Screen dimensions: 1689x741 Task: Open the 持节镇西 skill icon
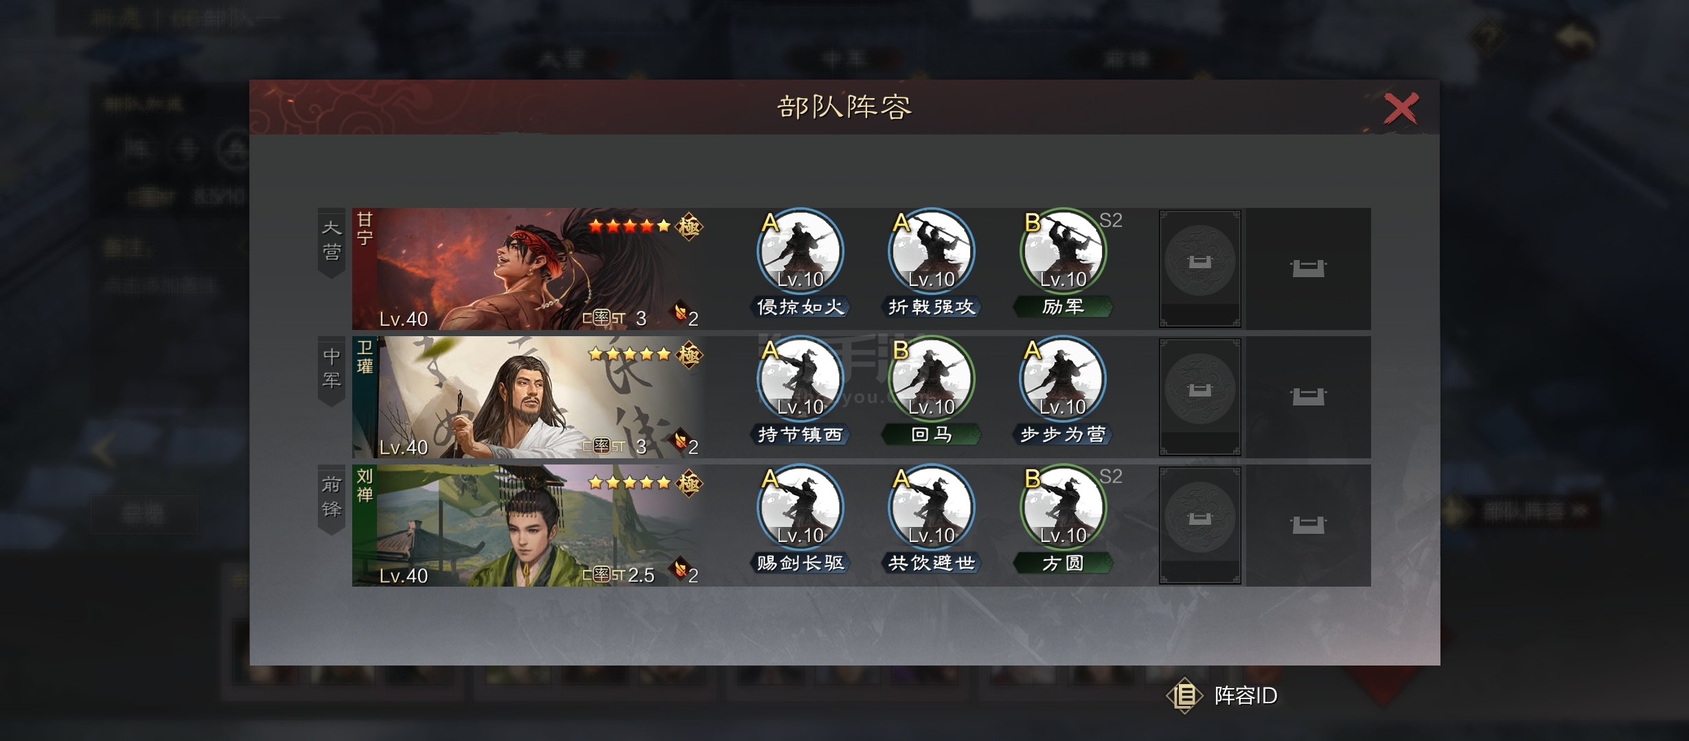[800, 379]
